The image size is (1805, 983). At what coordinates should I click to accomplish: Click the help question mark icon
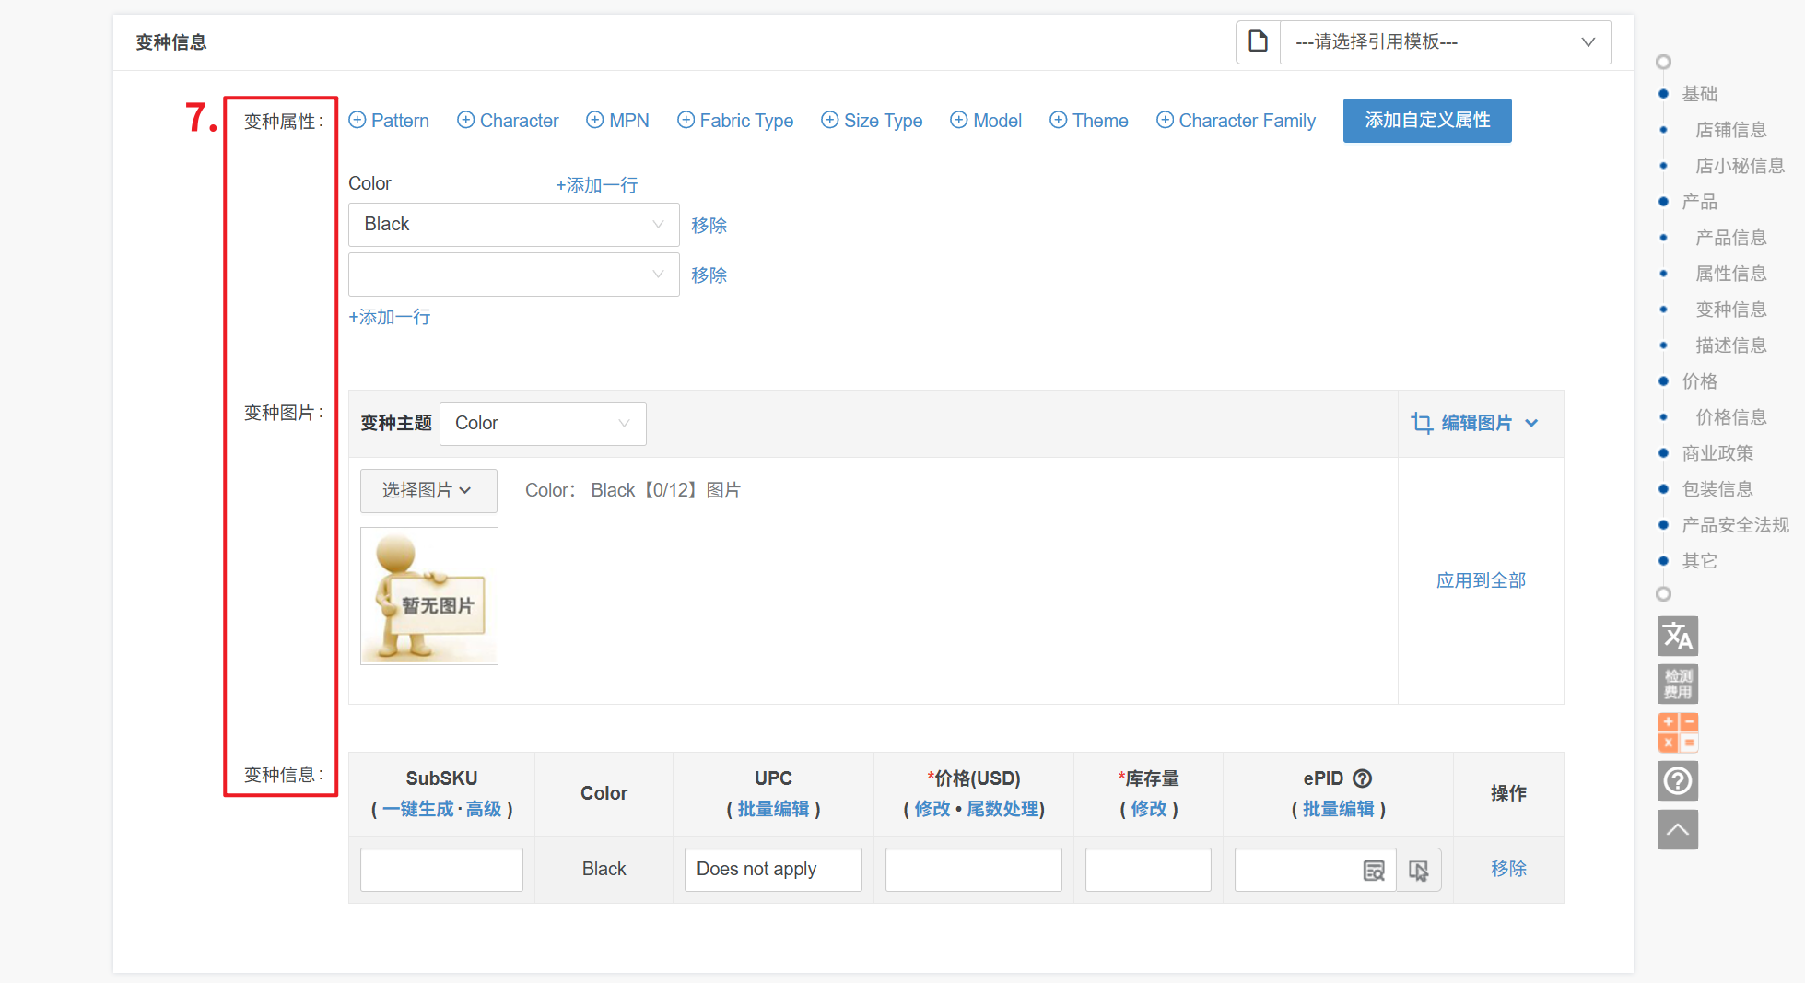1677,781
